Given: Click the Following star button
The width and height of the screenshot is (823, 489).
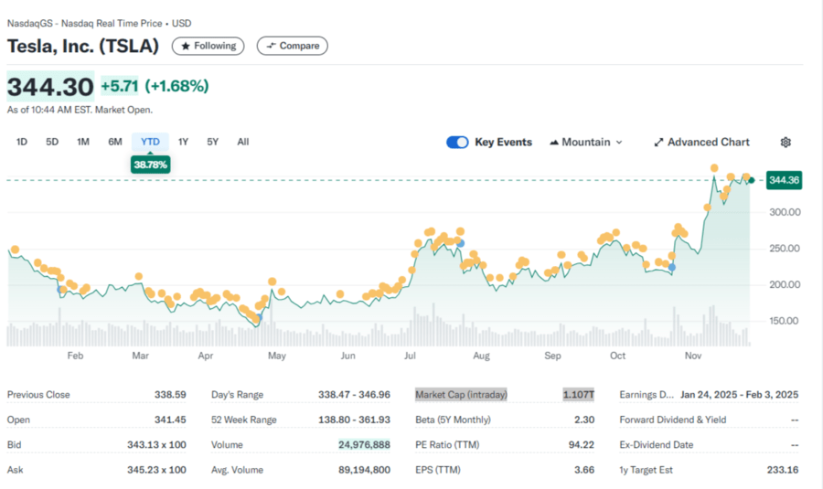Looking at the screenshot, I should pyautogui.click(x=208, y=47).
